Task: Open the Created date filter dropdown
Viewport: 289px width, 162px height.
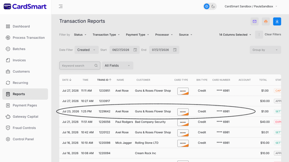Action: tap(86, 50)
